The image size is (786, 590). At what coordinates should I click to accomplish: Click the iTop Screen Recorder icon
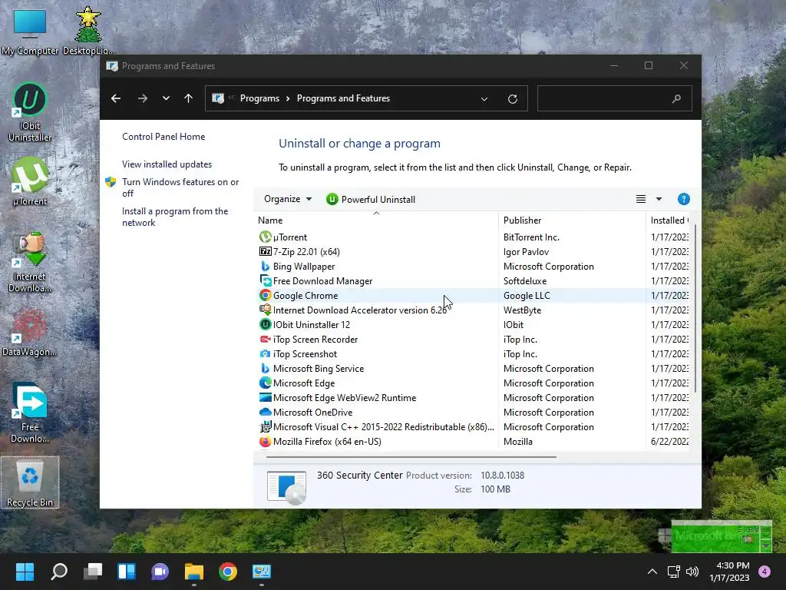[265, 339]
